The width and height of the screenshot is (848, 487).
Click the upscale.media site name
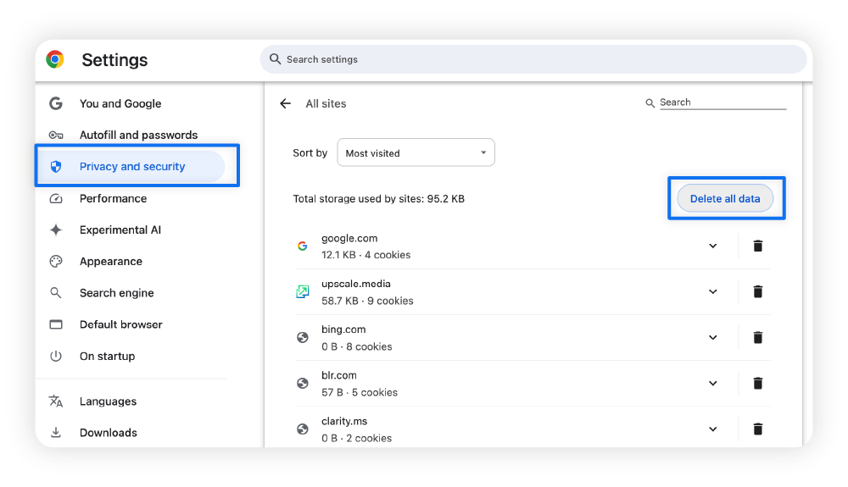click(x=356, y=284)
